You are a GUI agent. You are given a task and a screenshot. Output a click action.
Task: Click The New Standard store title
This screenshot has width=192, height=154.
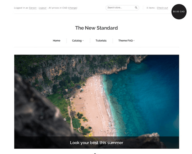click(x=97, y=28)
